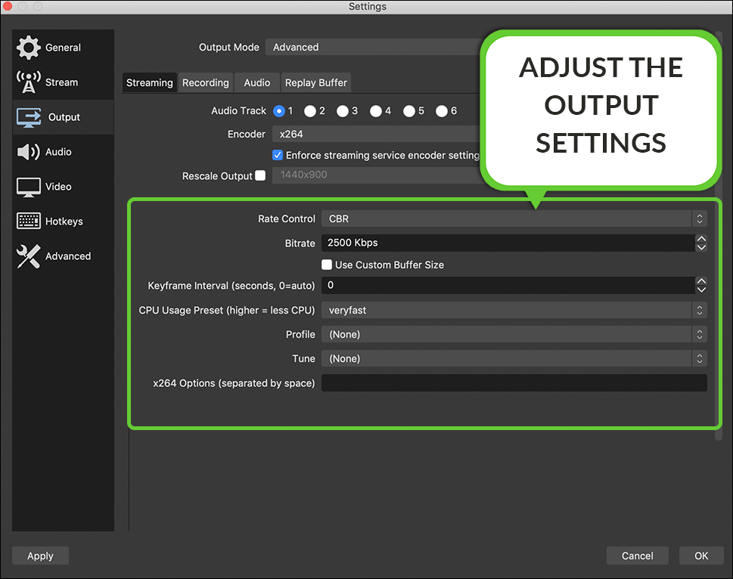Screen dimensions: 733x579
Task: Click the Apply button
Action: (x=40, y=556)
